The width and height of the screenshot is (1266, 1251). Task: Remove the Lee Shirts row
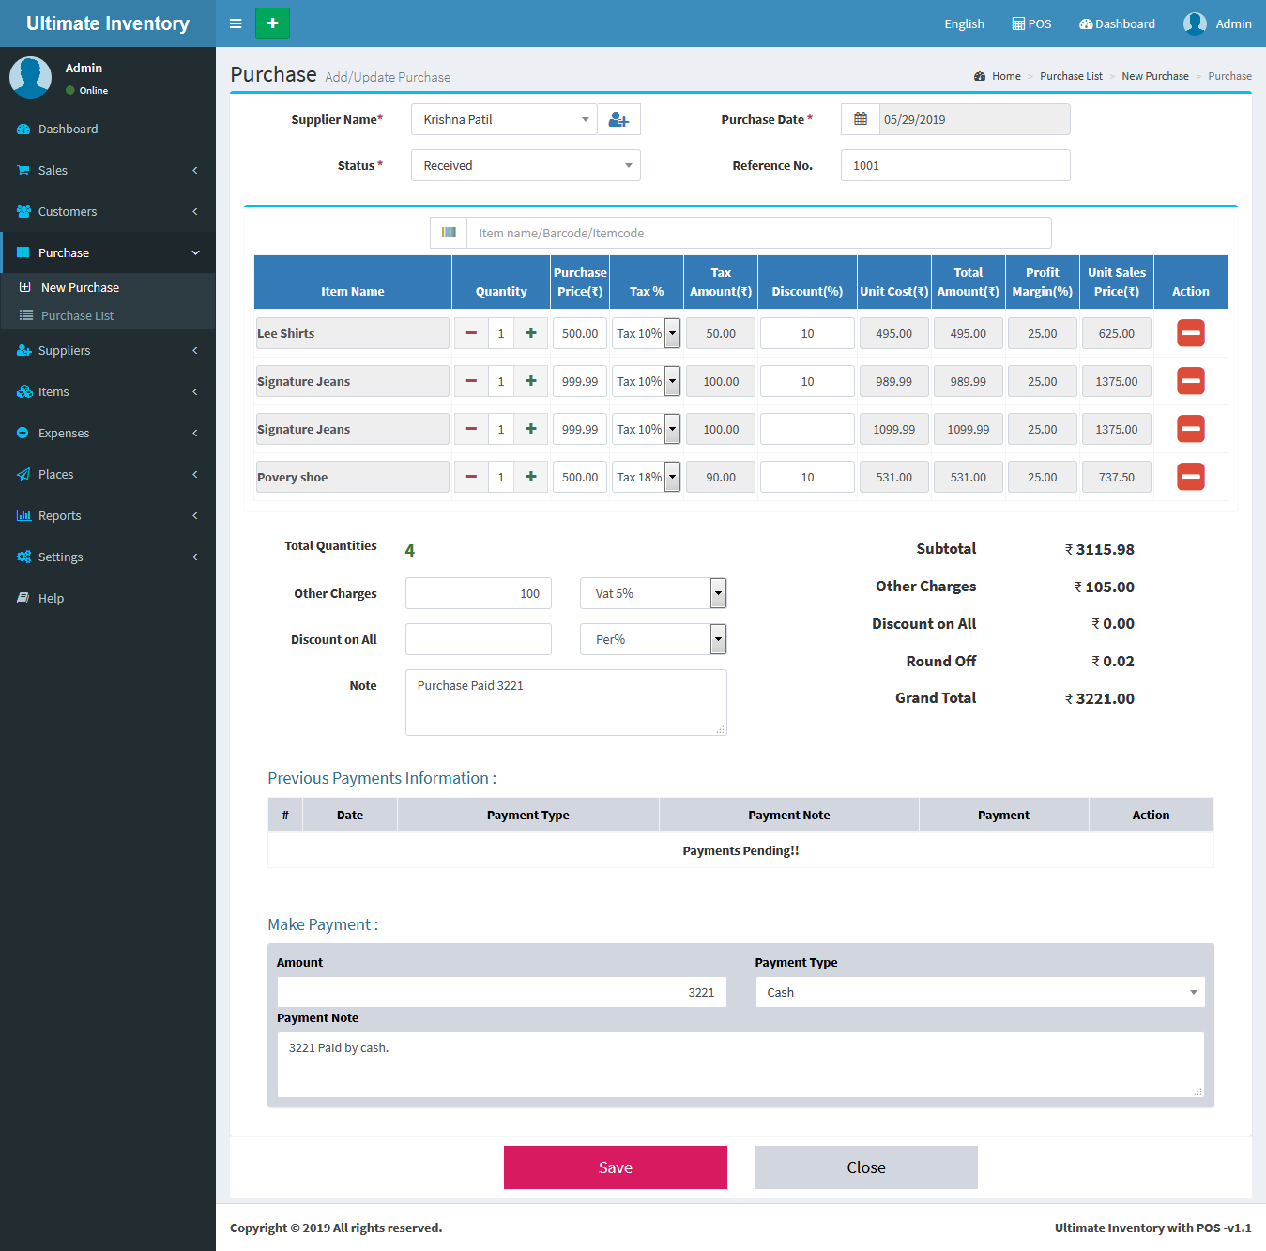click(1190, 333)
